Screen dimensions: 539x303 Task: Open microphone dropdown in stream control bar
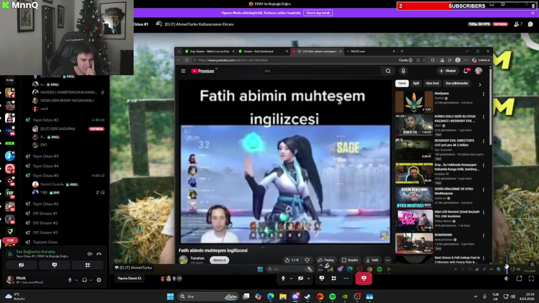[x=290, y=279]
